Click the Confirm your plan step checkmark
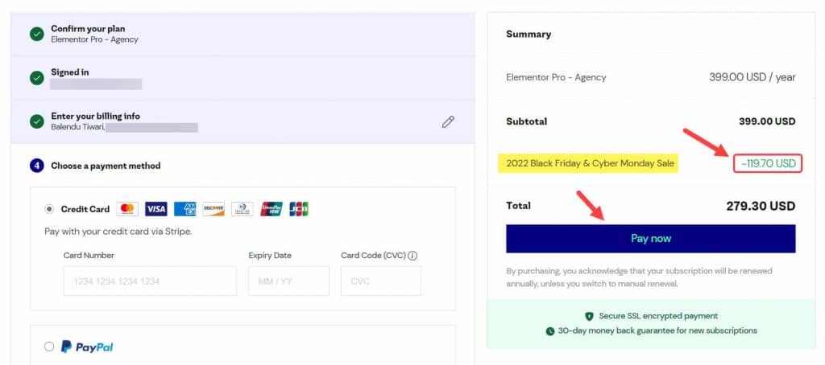This screenshot has width=825, height=365. coord(37,34)
